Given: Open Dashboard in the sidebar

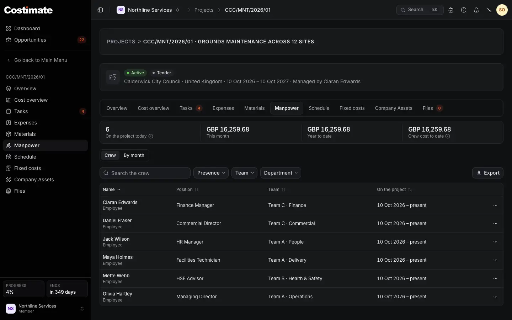Looking at the screenshot, I should 45,28.
